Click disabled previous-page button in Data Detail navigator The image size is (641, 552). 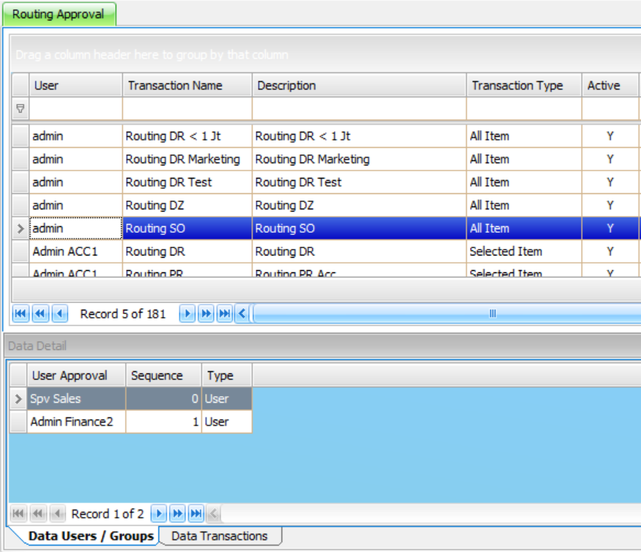[x=38, y=513]
